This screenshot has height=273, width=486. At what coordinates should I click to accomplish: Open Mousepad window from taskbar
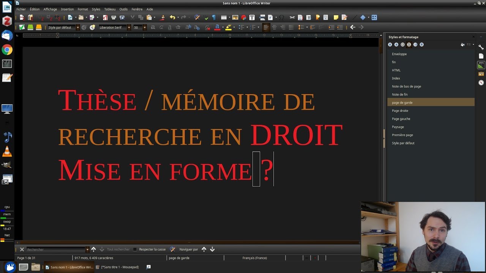click(117, 267)
